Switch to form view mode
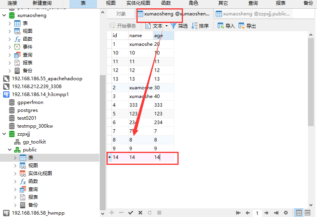Viewport: 317px width, 217px height. click(x=308, y=213)
